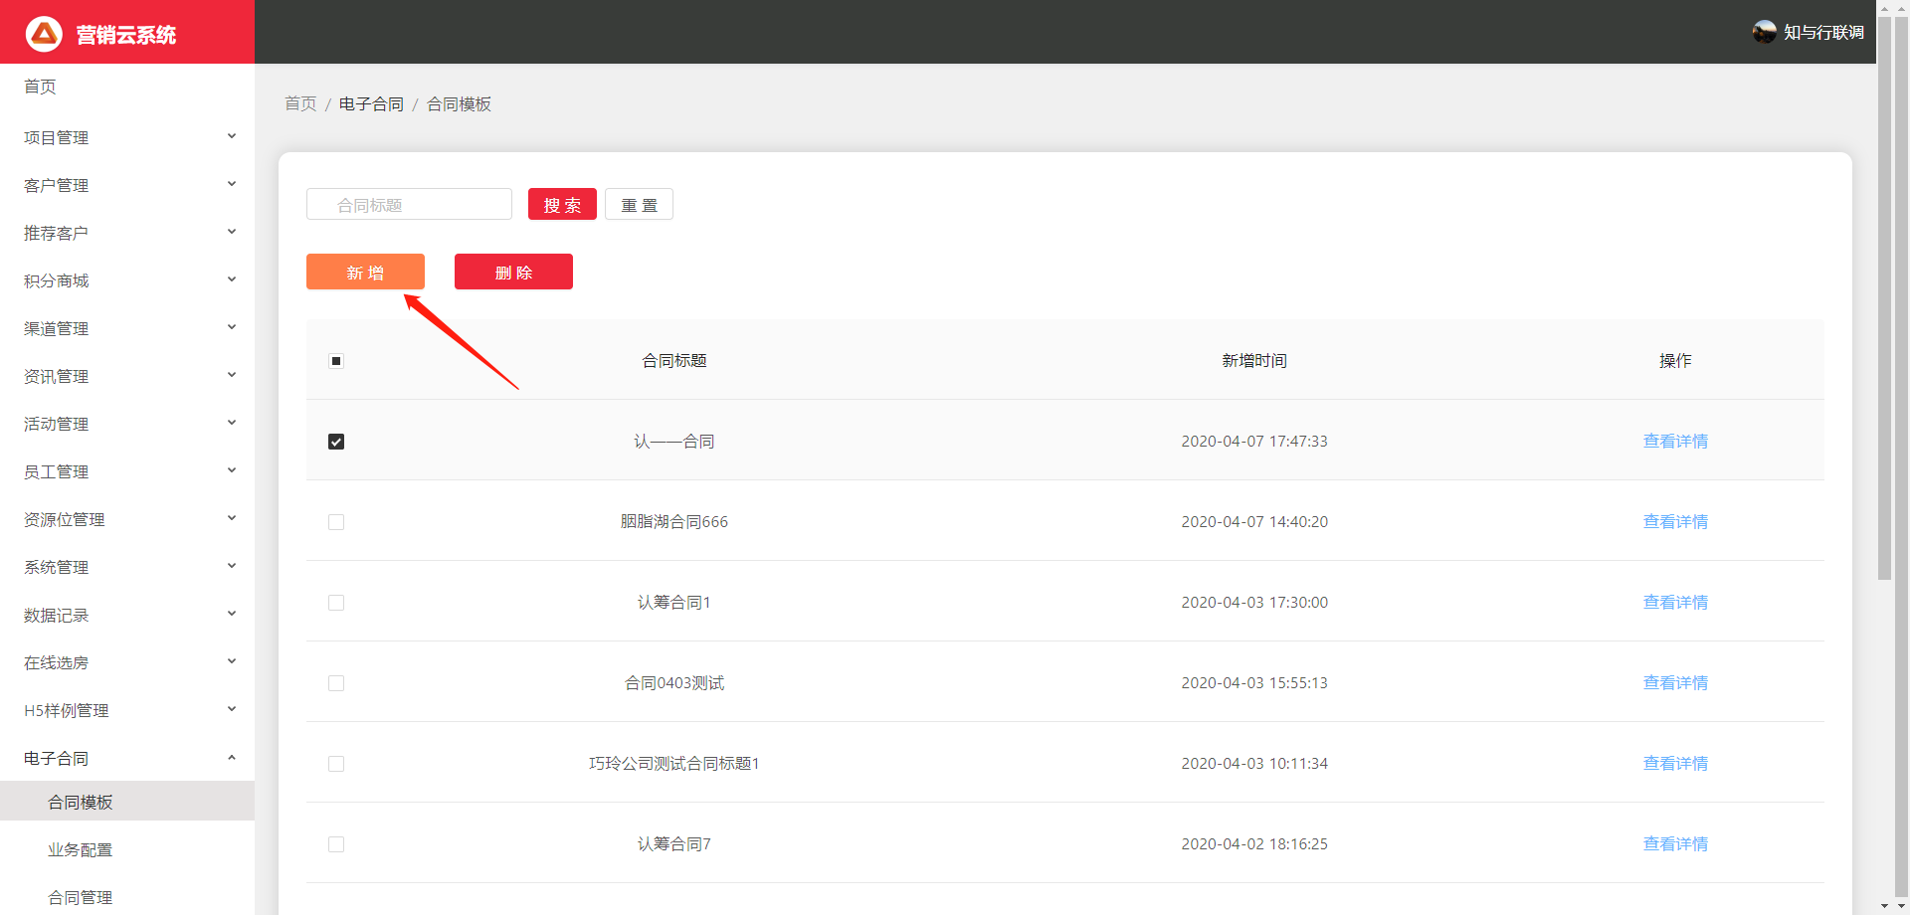
Task: Open the 资源位管理 sidebar menu
Action: [x=127, y=519]
